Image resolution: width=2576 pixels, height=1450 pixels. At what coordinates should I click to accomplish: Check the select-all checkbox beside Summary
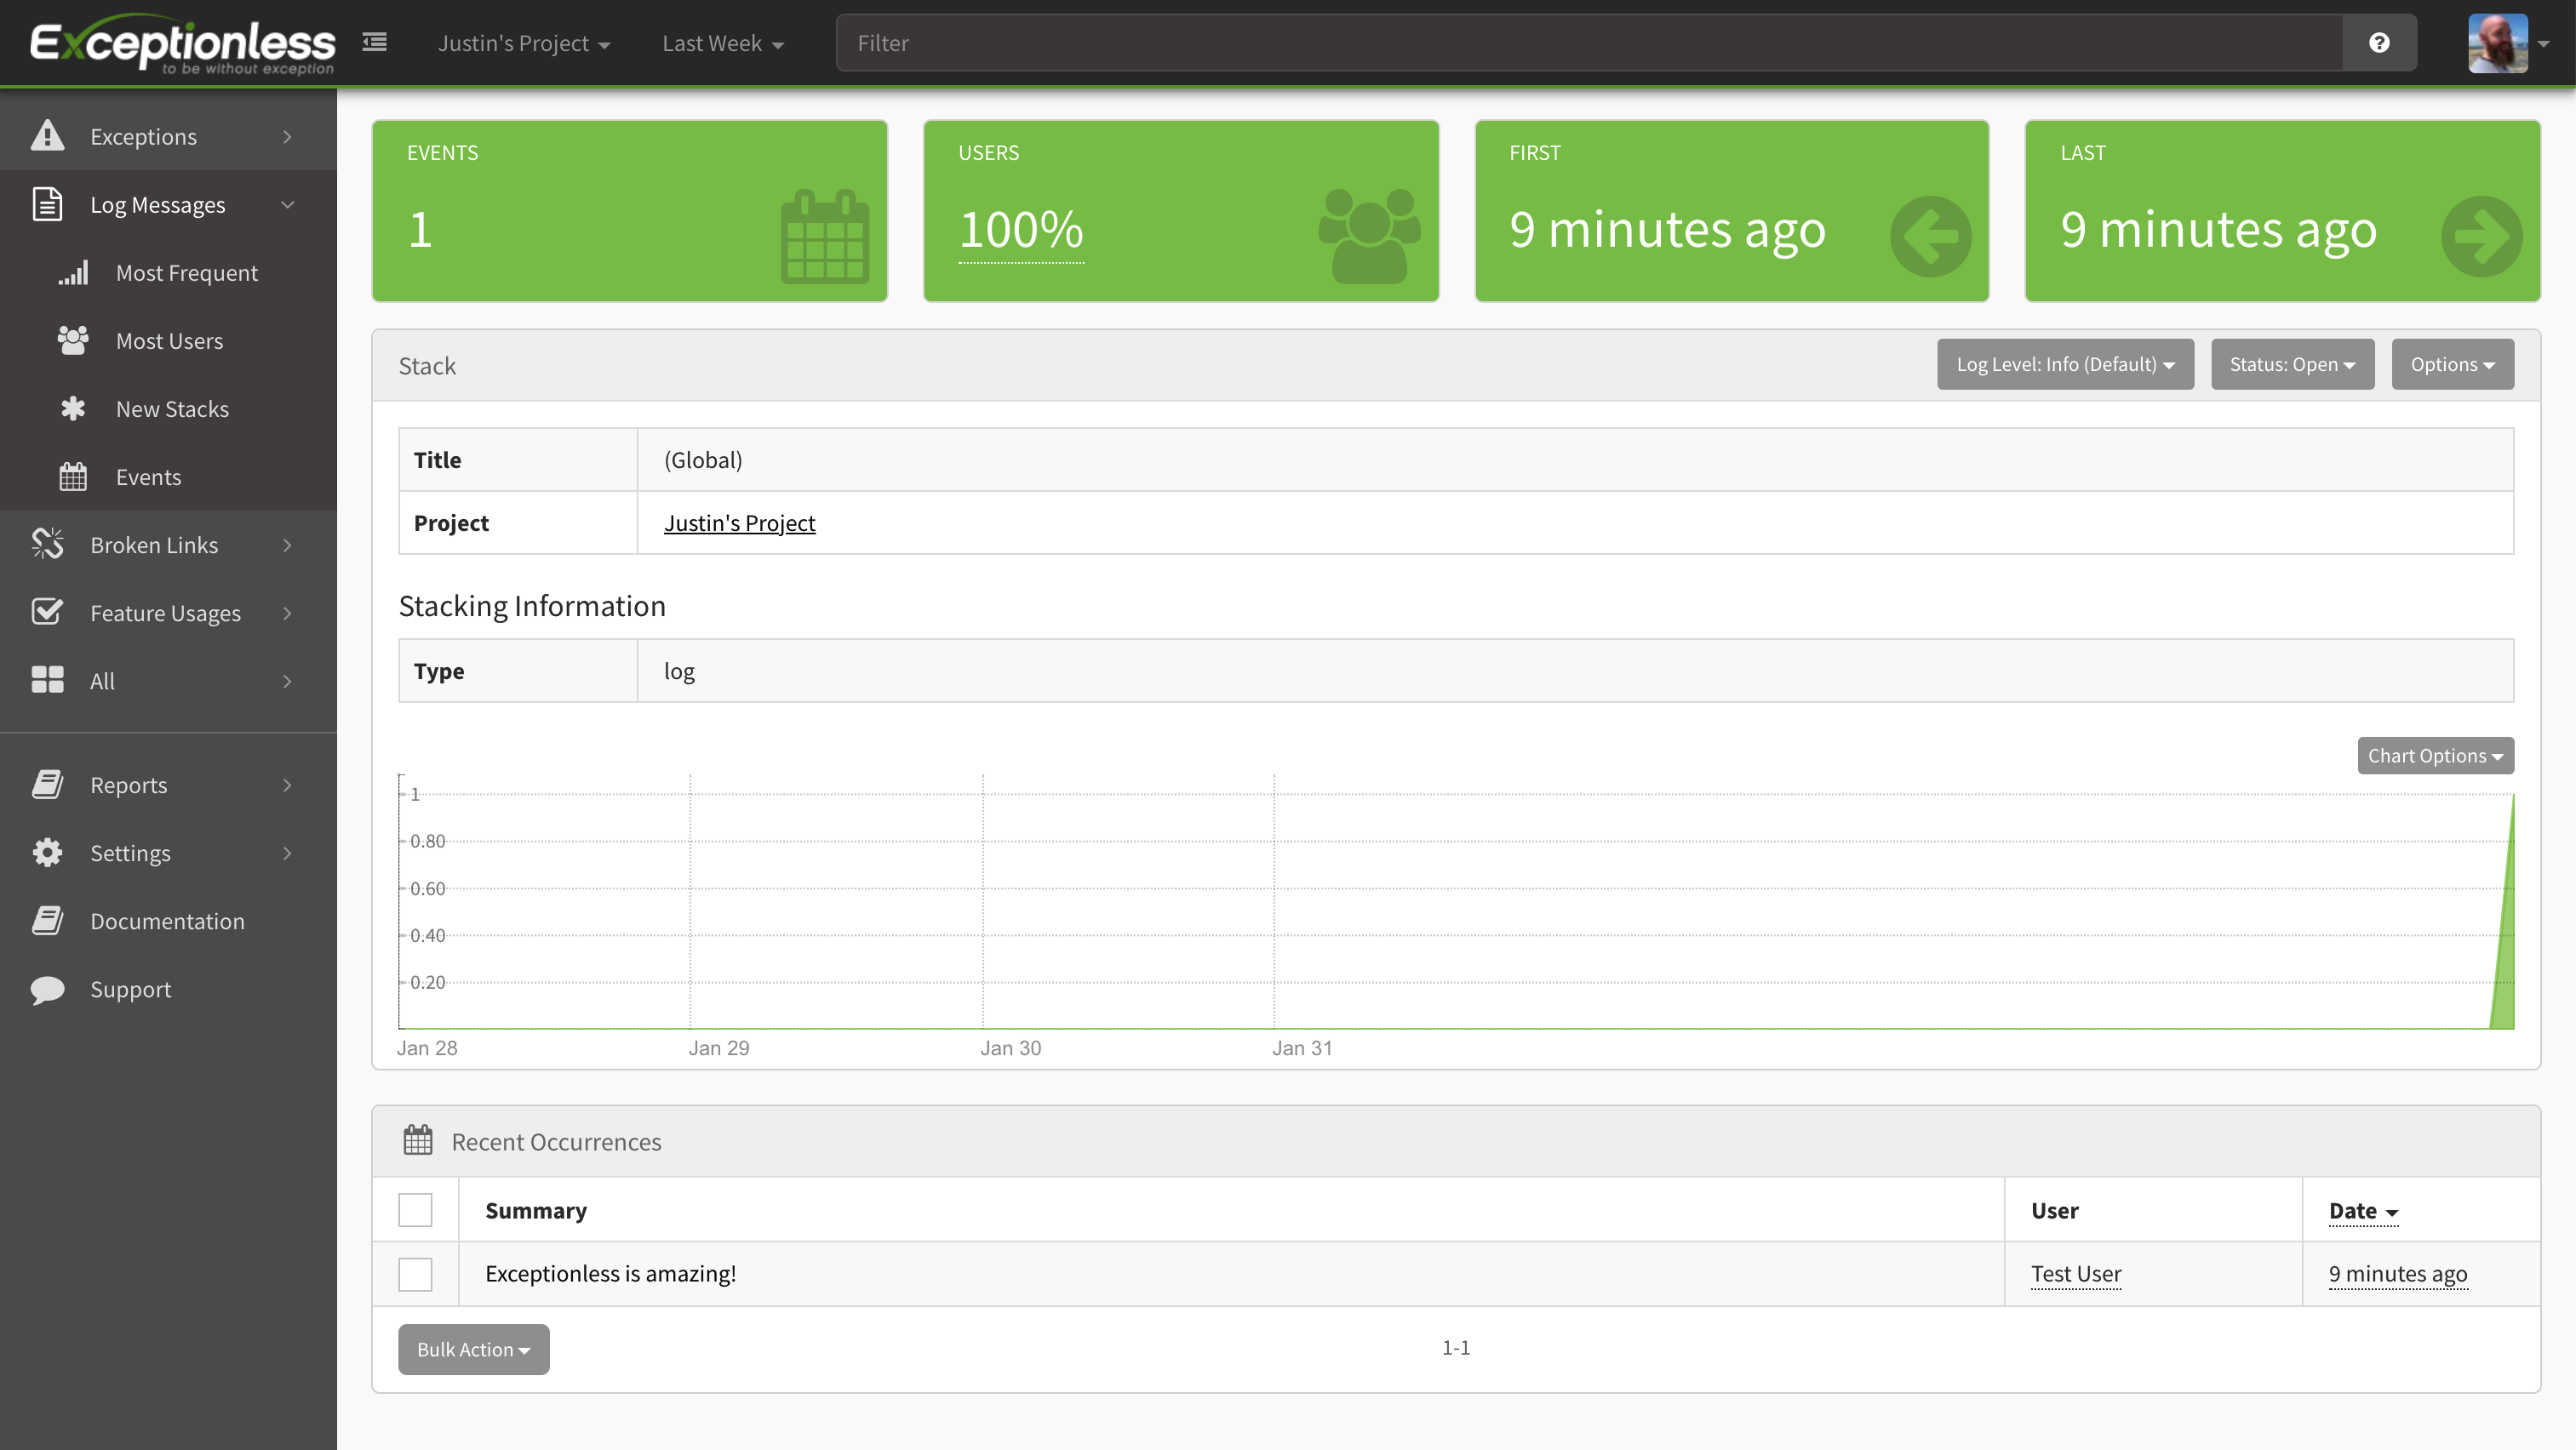click(x=415, y=1210)
